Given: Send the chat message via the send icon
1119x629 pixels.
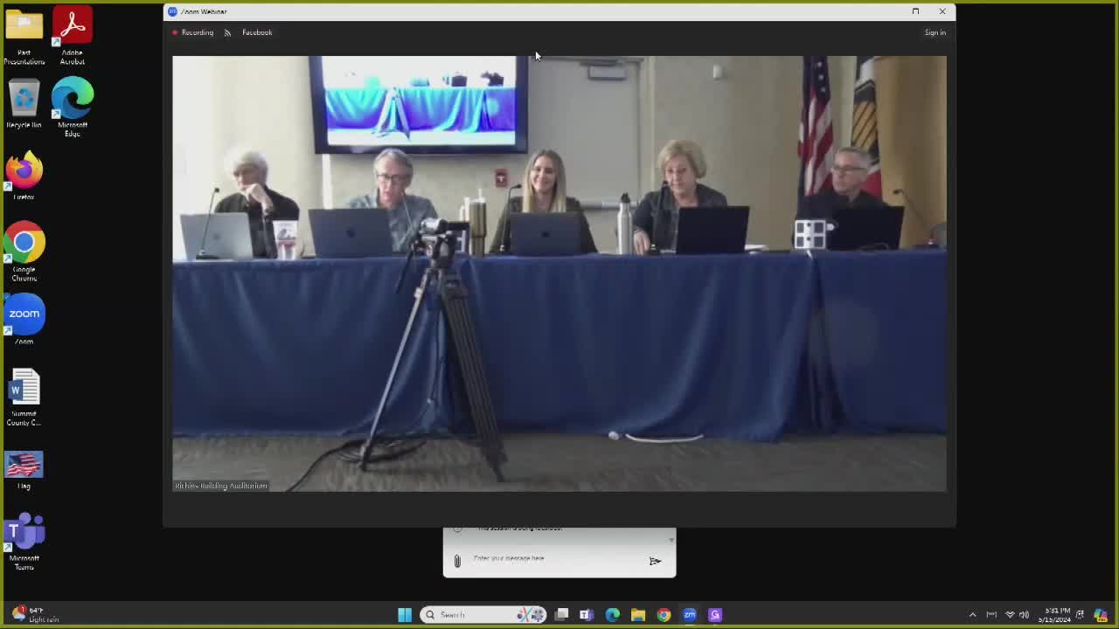Looking at the screenshot, I should 655,560.
